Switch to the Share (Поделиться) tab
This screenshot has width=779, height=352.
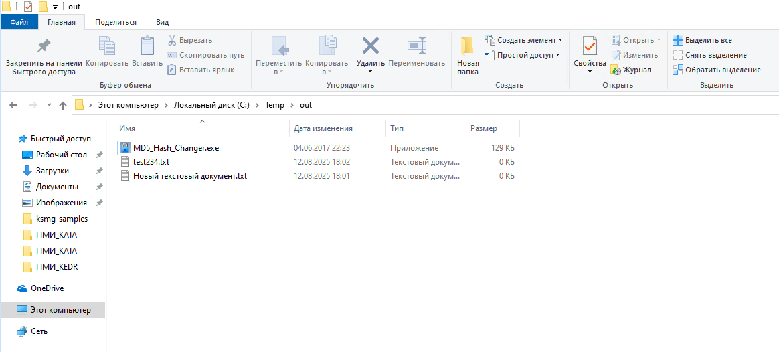(115, 22)
